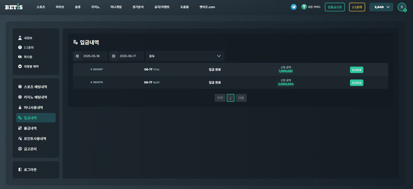Screen dimensions: 413x189
Task: Click 입금 완료 status in # 380587 row
Action: point(215,70)
